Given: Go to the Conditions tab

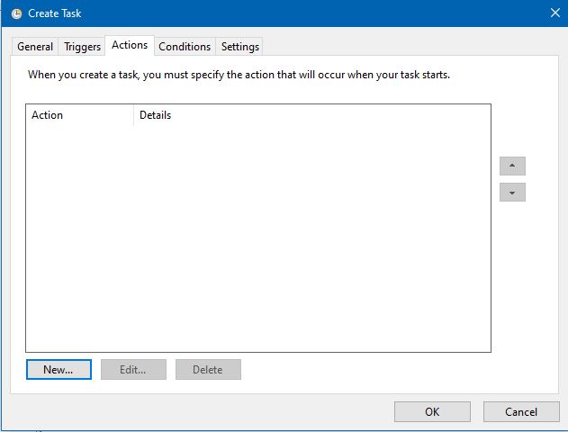Looking at the screenshot, I should tap(185, 47).
